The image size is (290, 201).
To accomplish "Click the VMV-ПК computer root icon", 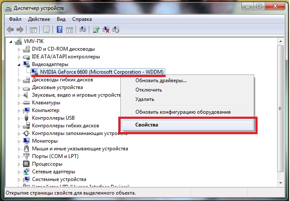I will 18,41.
